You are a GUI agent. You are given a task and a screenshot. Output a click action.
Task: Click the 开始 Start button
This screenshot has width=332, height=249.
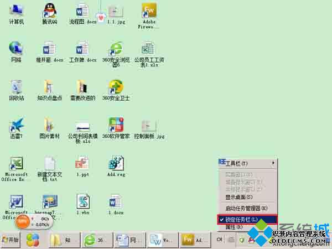pos(11,240)
